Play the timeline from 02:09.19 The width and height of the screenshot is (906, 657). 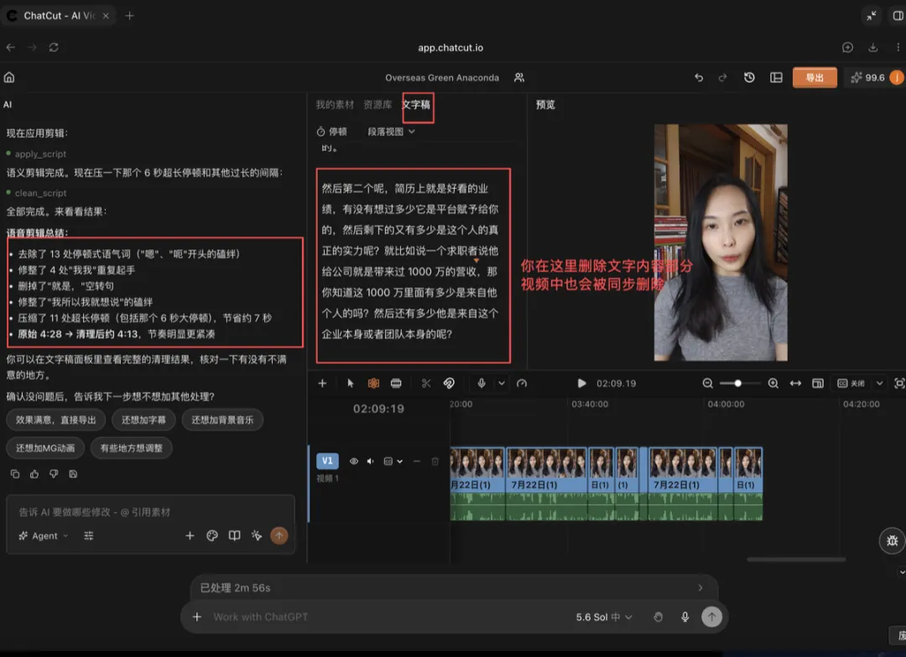(x=581, y=383)
